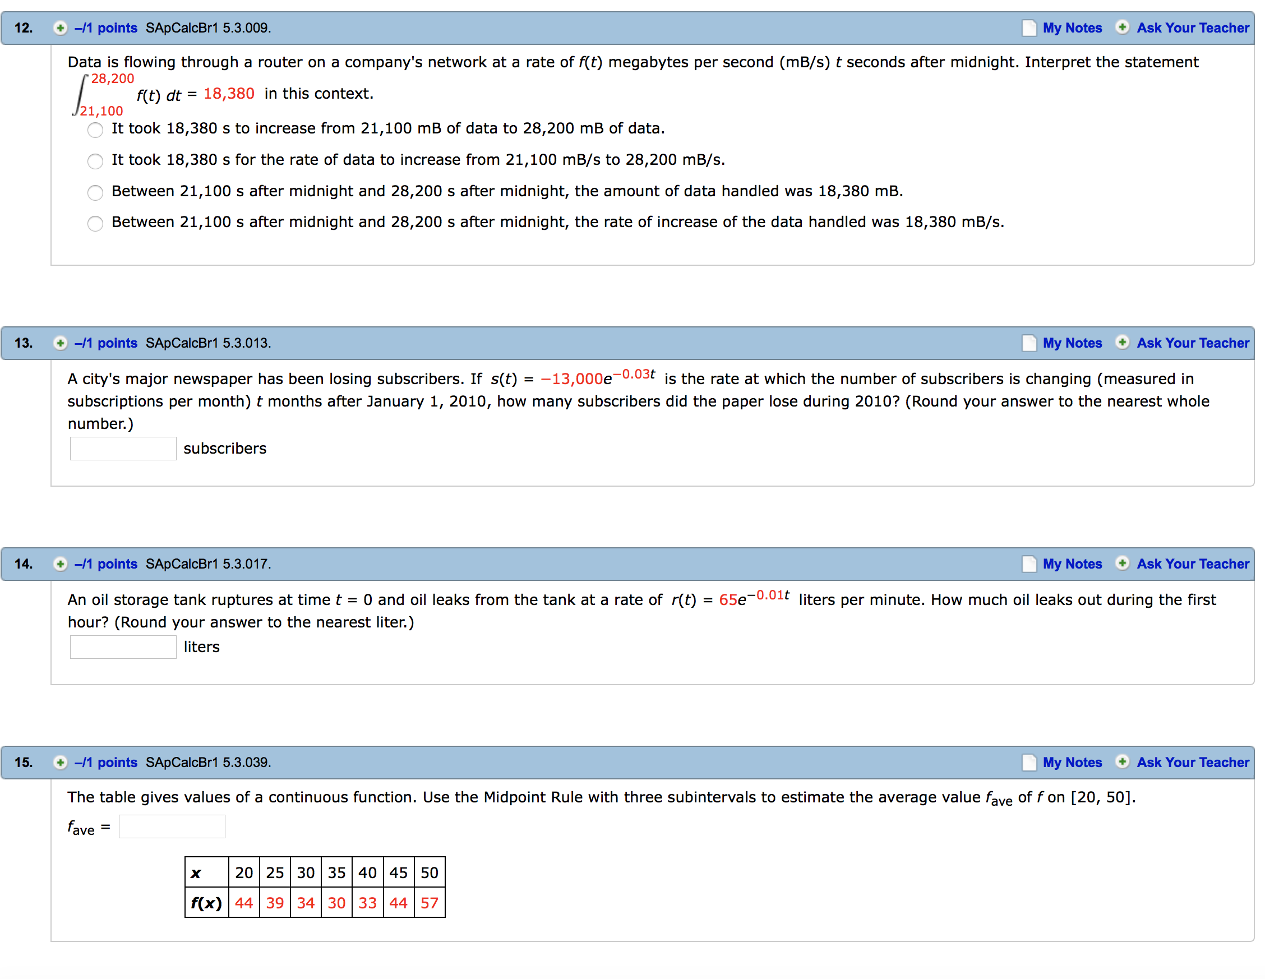Image resolution: width=1265 pixels, height=979 pixels.
Task: Select the option about rate increasing from 21,100 mB/s
Action: (x=94, y=161)
